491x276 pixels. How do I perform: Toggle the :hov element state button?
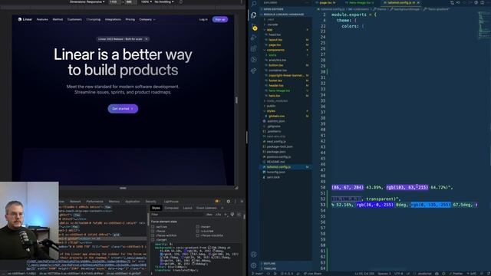click(x=209, y=215)
